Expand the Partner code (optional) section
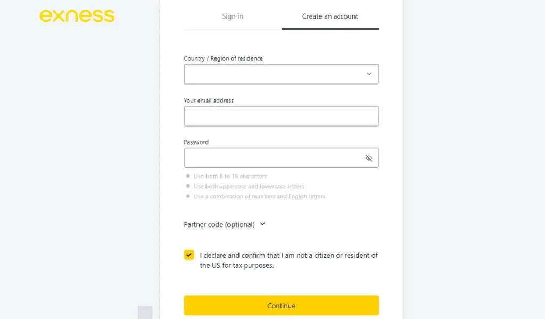The width and height of the screenshot is (545, 319). point(261,224)
